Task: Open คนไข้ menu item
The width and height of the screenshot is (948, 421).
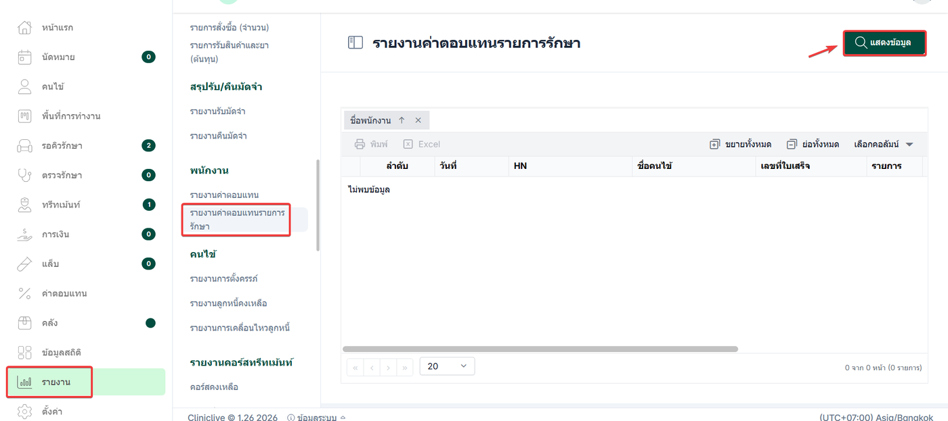Action: pyautogui.click(x=53, y=86)
